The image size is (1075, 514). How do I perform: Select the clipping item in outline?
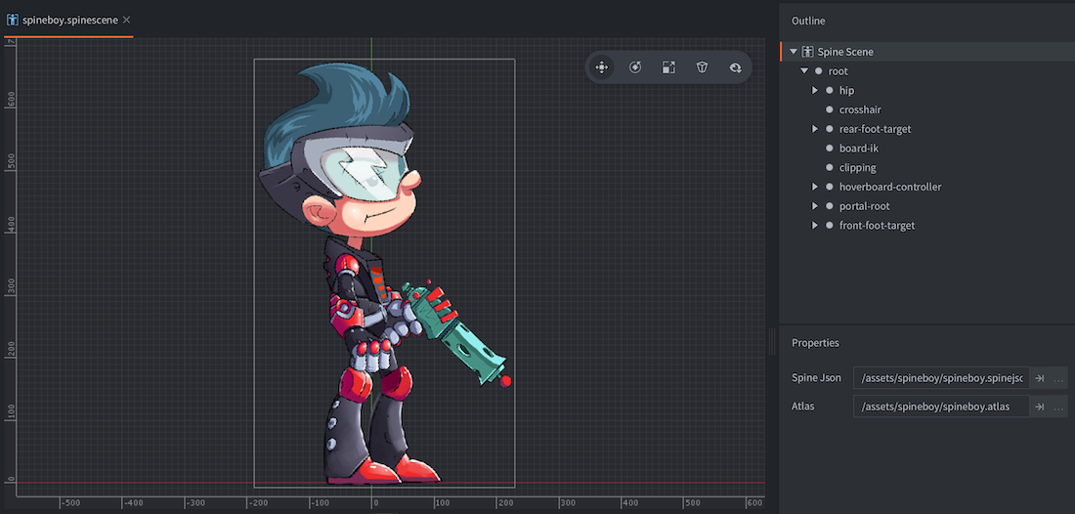click(857, 168)
